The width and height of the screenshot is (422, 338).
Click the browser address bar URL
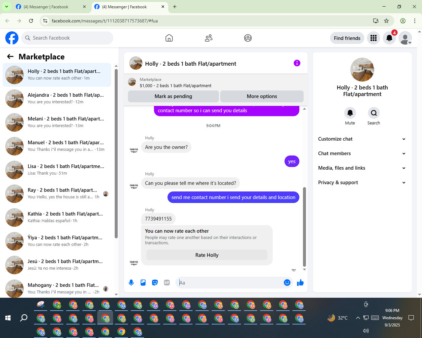[x=105, y=21]
